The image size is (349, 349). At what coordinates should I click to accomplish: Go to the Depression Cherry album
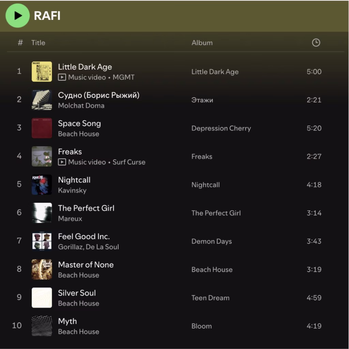coord(221,128)
